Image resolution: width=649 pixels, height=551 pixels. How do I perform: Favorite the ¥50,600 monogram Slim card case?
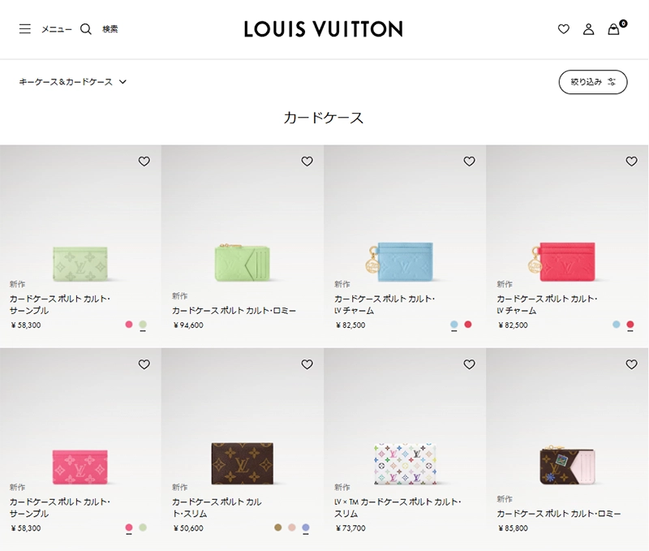pos(307,364)
